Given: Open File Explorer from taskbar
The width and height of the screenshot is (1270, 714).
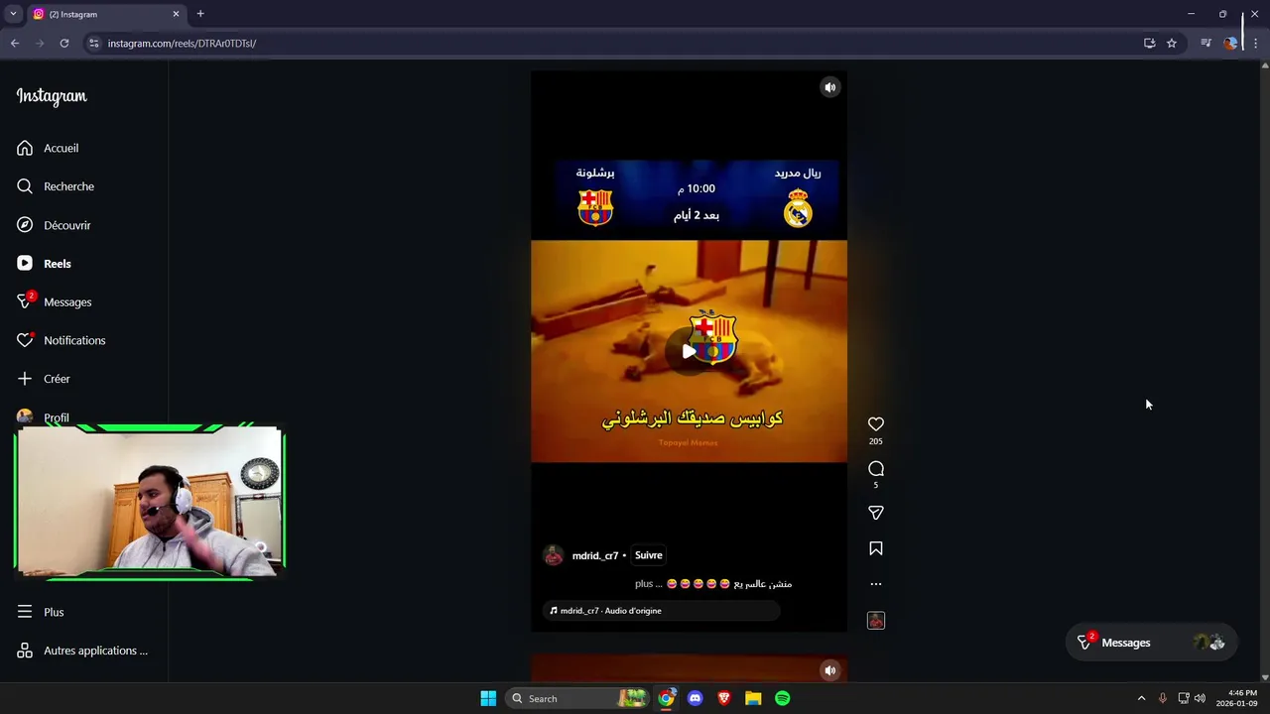Looking at the screenshot, I should [x=753, y=698].
